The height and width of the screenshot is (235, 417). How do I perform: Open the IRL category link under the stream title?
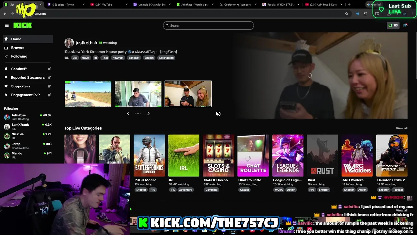(x=66, y=58)
